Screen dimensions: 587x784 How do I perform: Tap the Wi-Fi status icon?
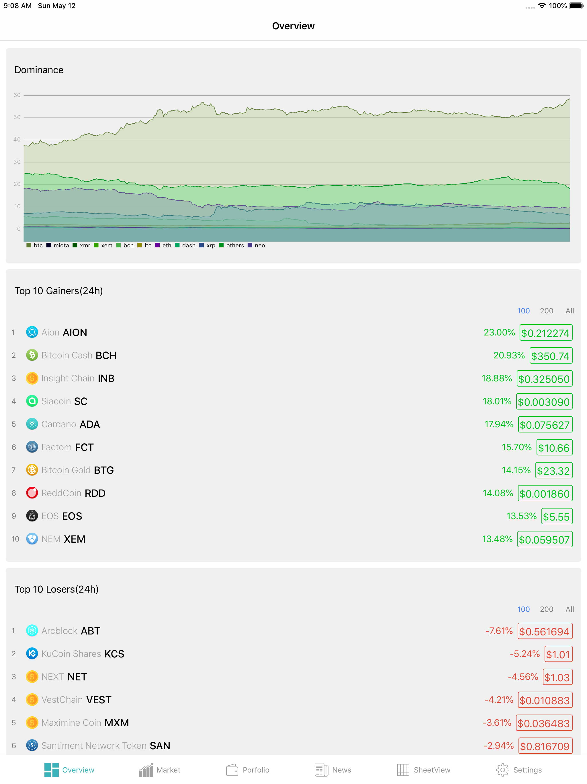pos(541,6)
